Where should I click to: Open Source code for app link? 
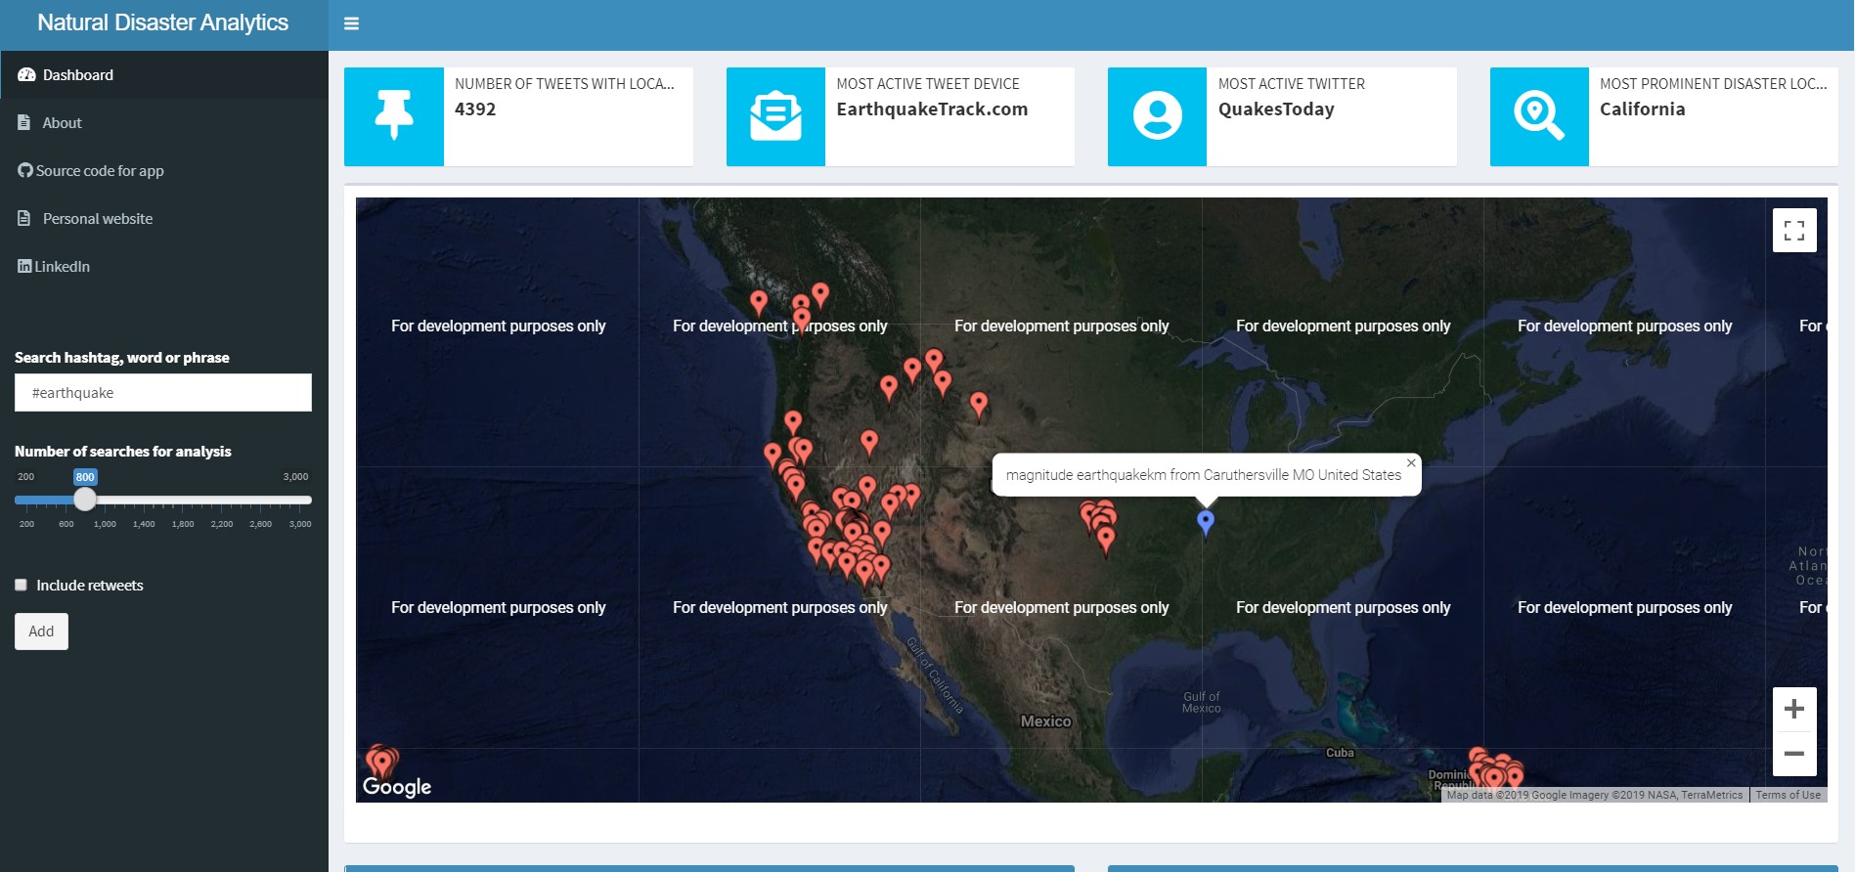point(164,170)
